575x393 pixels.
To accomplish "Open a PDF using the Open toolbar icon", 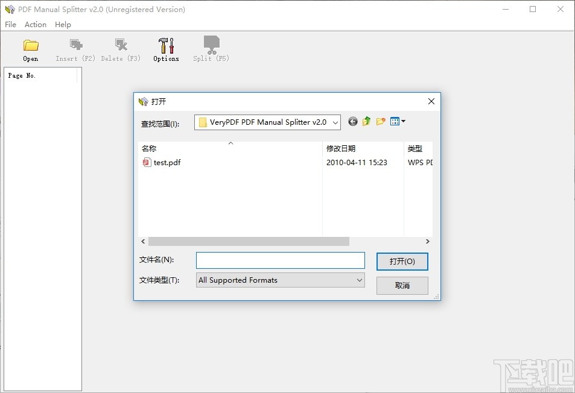I will [x=30, y=48].
